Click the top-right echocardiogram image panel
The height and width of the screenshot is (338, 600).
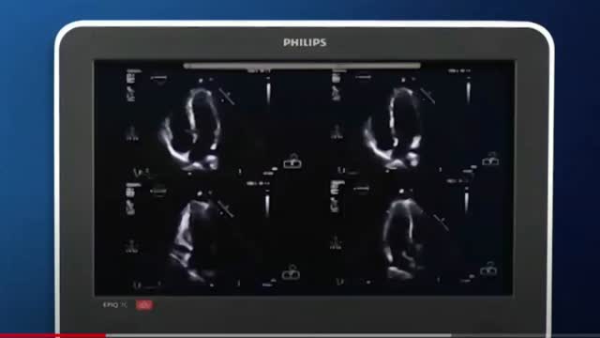point(415,122)
